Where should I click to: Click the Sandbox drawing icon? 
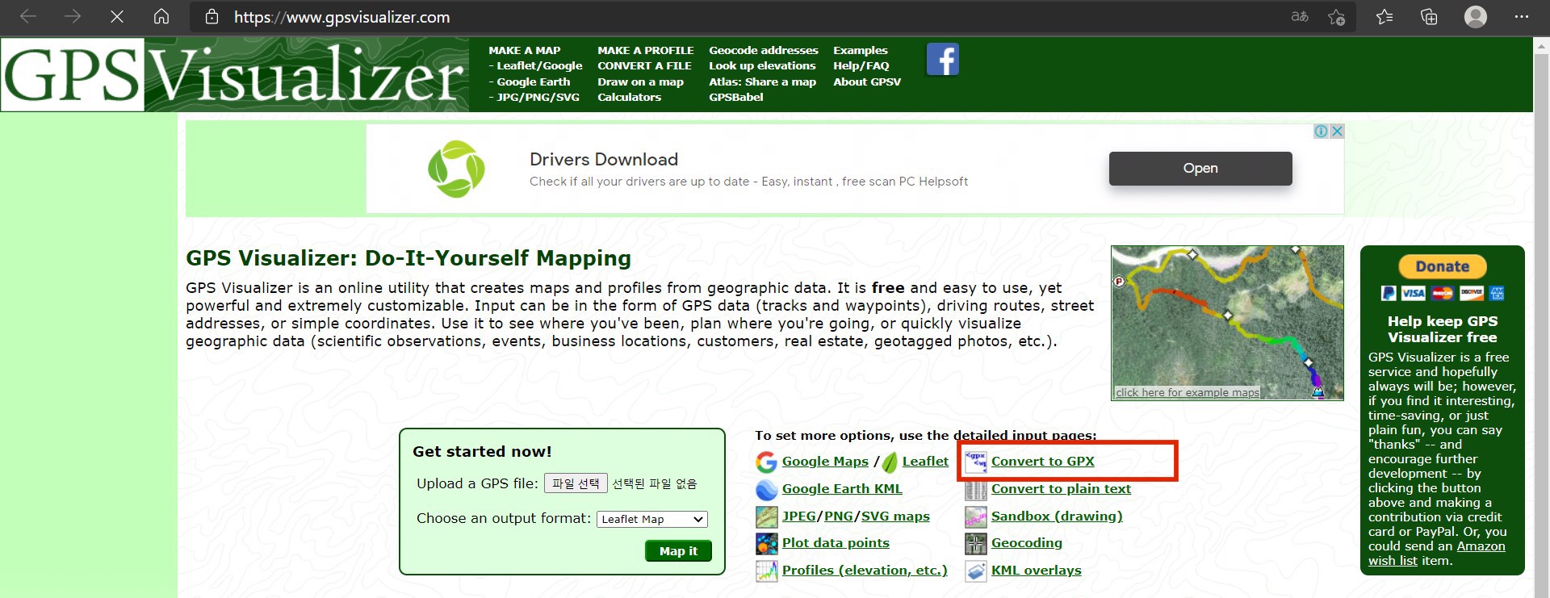tap(976, 516)
